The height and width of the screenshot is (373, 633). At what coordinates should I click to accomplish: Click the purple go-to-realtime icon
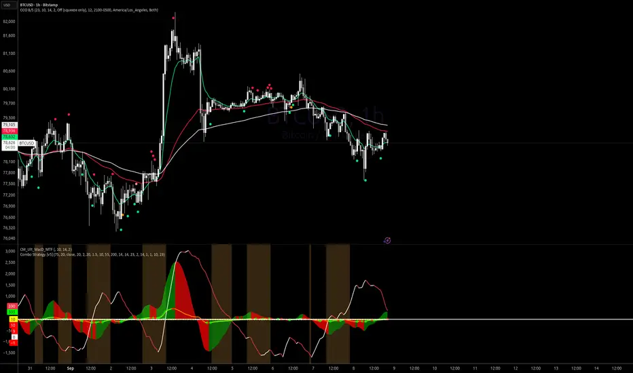click(x=386, y=240)
